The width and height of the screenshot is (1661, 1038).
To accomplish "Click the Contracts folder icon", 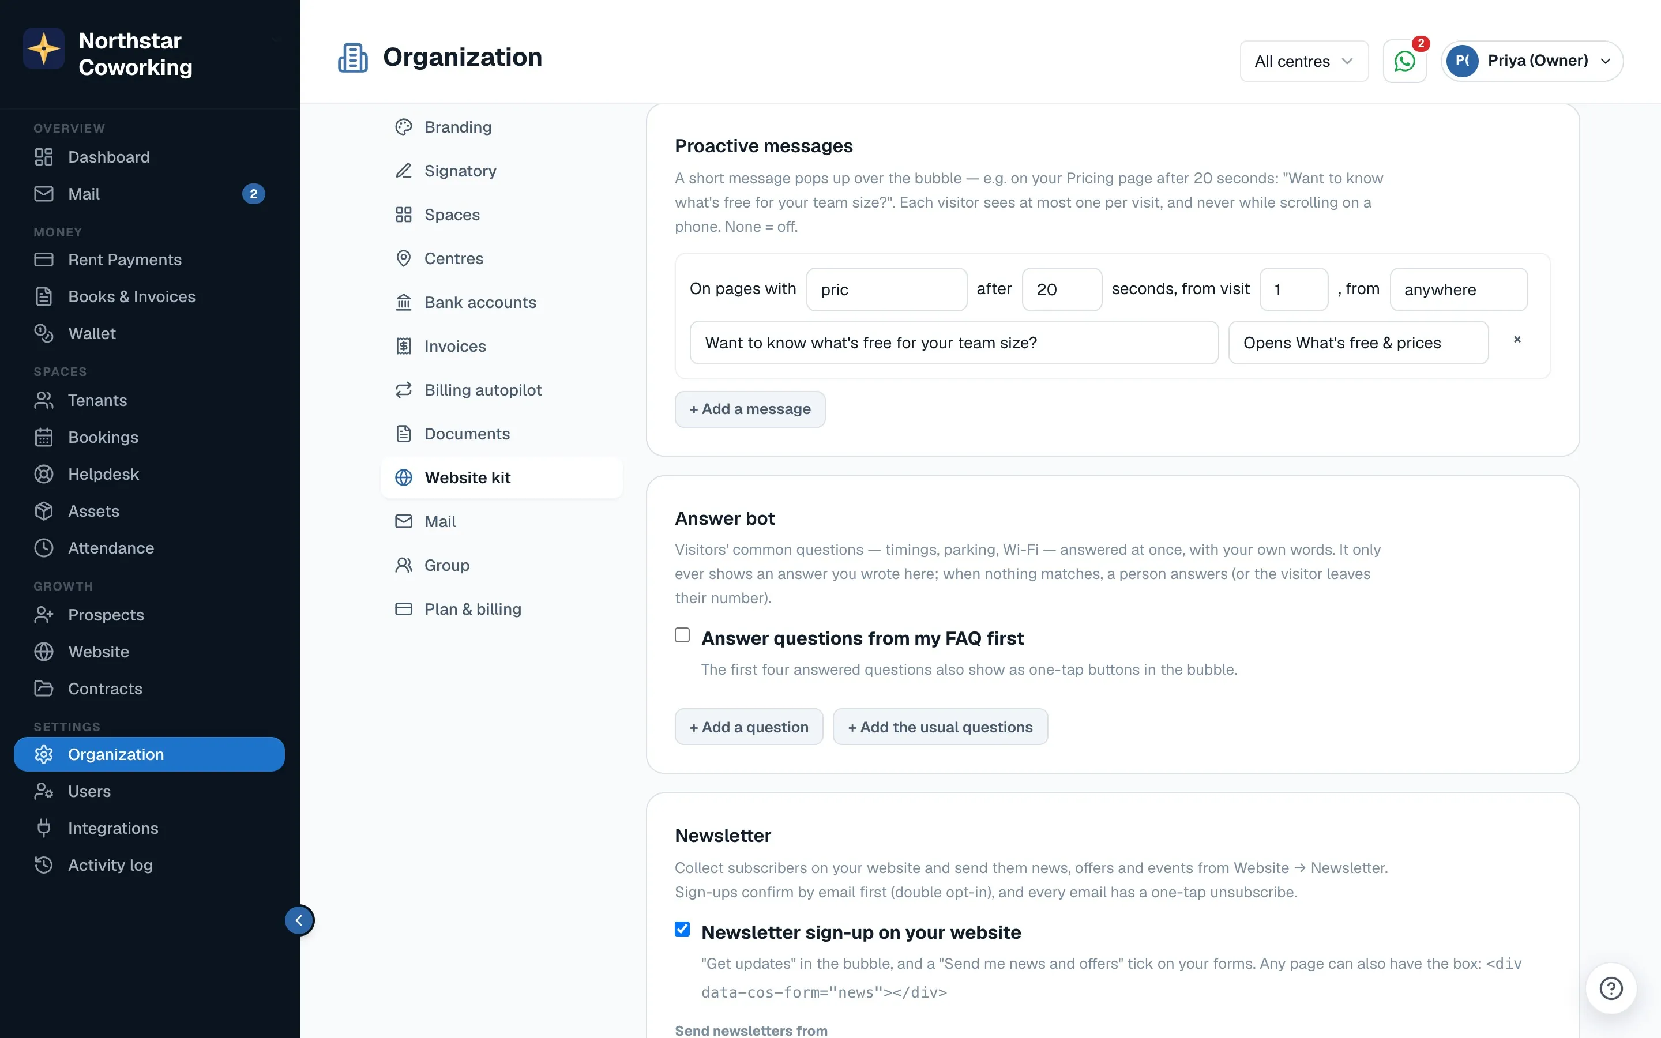I will click(44, 689).
